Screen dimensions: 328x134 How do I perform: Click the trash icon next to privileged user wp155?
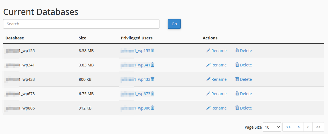[152, 50]
